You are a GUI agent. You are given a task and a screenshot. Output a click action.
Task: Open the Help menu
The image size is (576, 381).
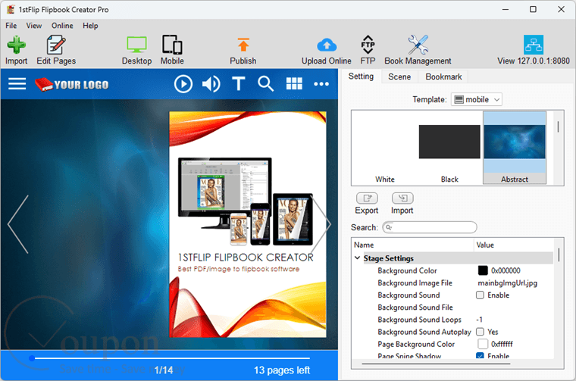point(90,26)
